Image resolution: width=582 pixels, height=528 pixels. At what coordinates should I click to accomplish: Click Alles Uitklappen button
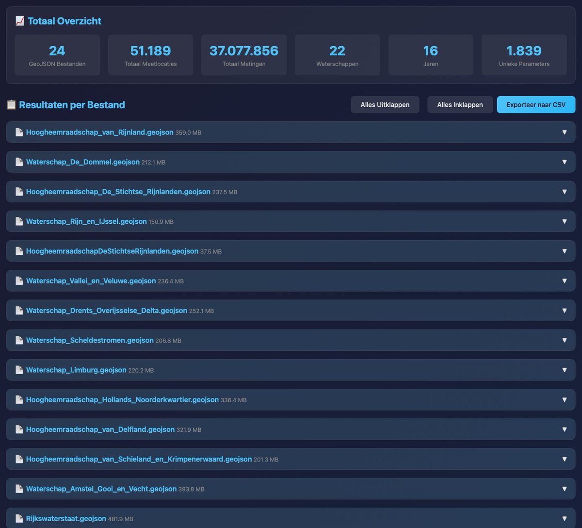pos(385,105)
